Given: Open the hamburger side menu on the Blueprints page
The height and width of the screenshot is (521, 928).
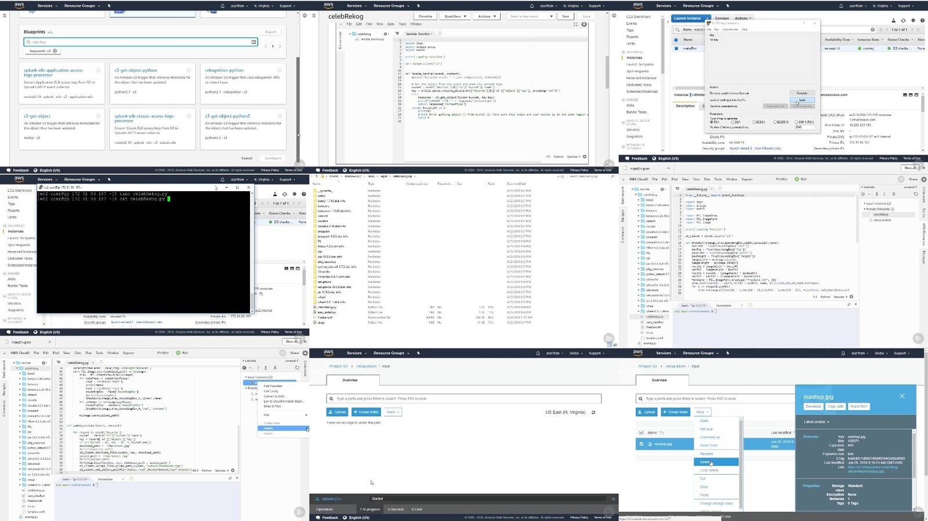Looking at the screenshot, I should (x=5, y=16).
